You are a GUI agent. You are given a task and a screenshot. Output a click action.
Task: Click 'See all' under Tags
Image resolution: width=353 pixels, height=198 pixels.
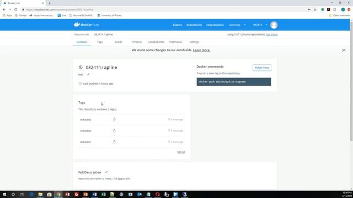pos(181,152)
